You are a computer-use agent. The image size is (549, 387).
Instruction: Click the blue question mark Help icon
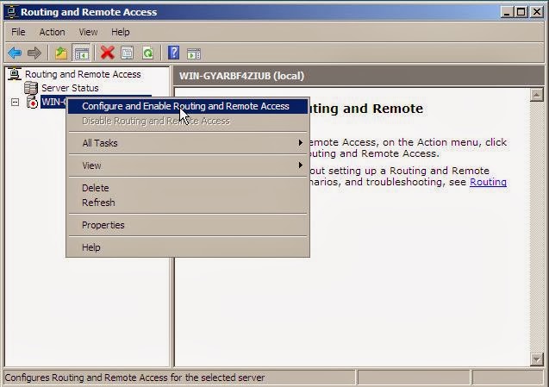pos(174,53)
